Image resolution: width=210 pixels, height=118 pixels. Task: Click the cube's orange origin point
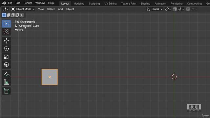pos(50,77)
